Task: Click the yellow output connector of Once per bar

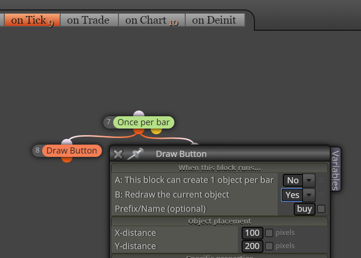Action: [x=156, y=131]
